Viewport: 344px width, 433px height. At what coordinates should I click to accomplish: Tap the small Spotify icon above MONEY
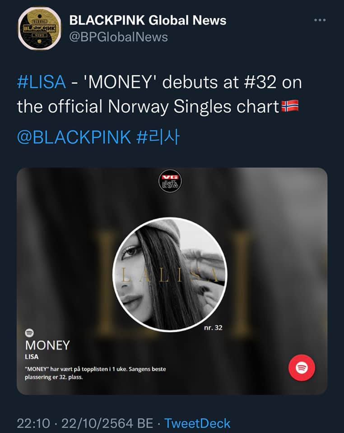(29, 333)
